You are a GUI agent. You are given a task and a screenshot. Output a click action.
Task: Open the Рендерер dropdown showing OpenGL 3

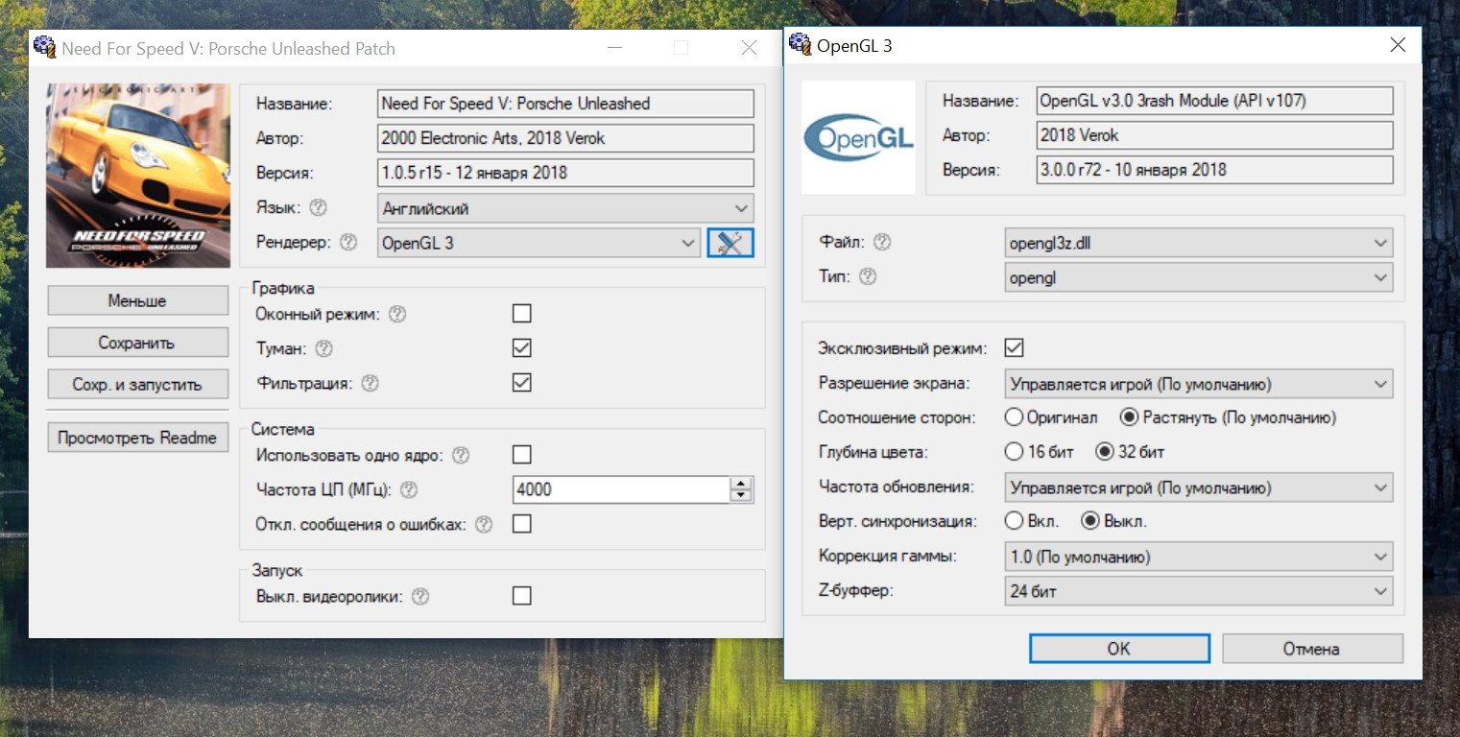(539, 243)
